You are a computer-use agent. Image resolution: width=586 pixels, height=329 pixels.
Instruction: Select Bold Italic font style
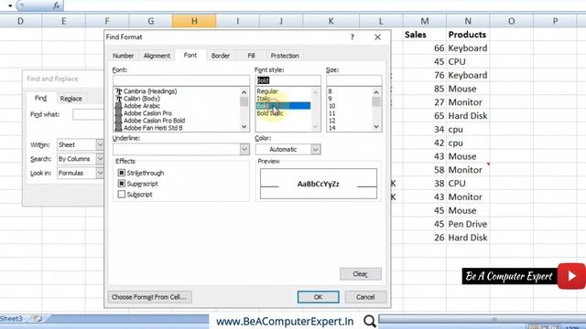point(270,113)
